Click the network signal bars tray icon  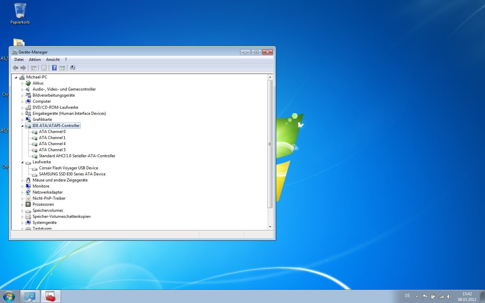pos(441,297)
